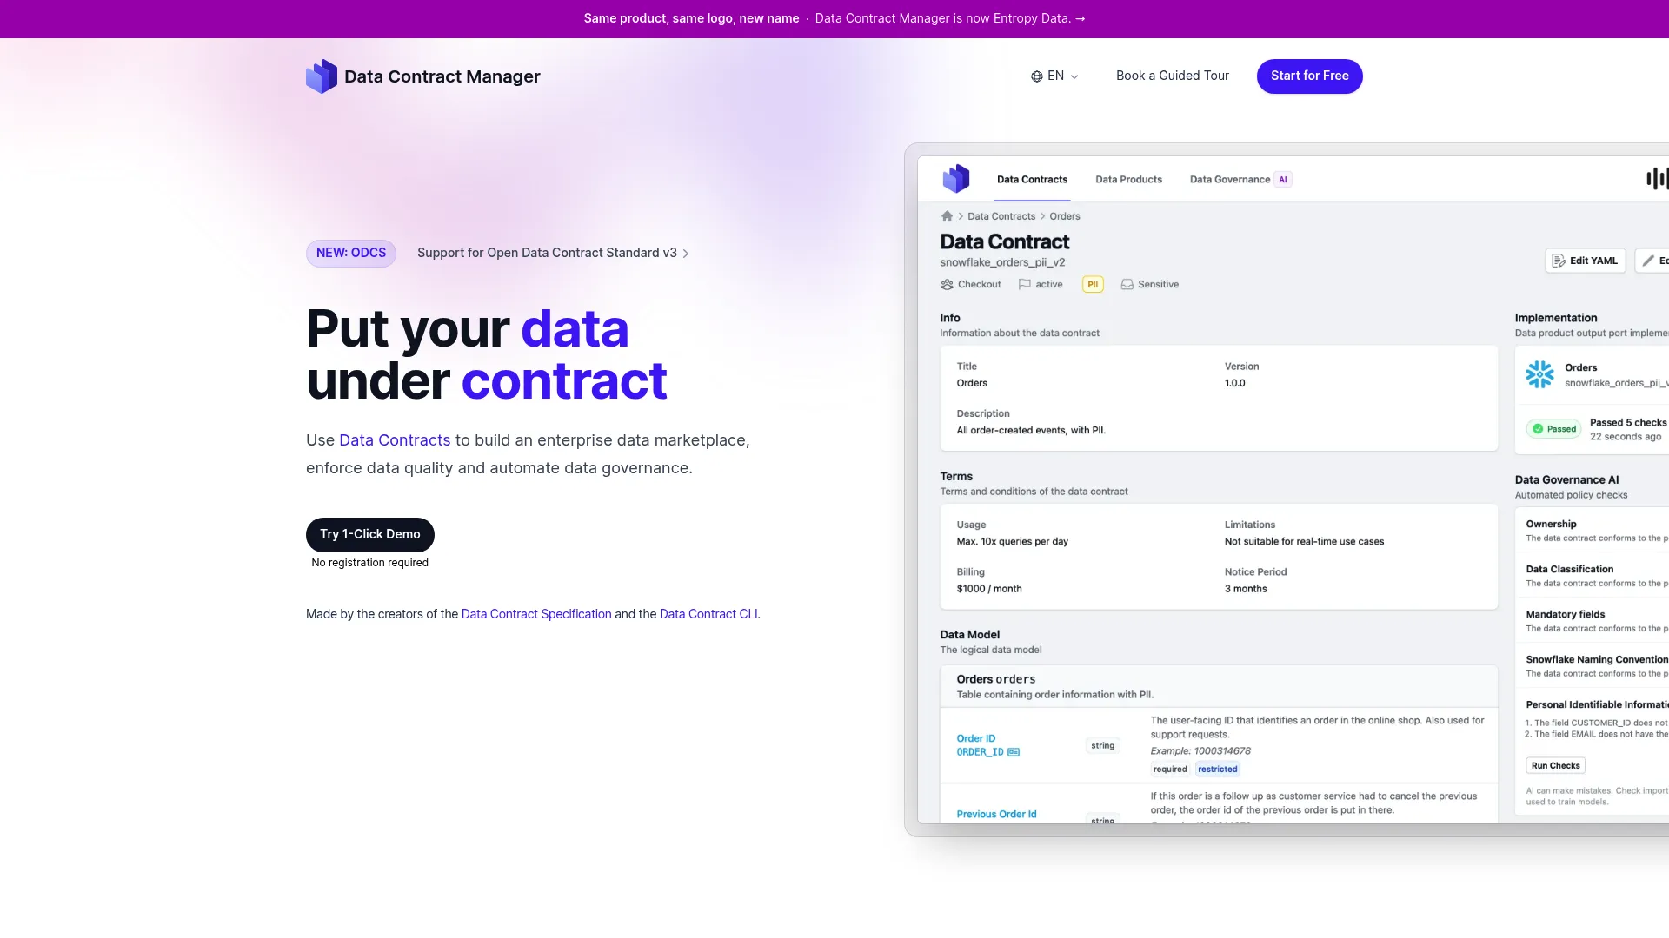
Task: Click the green Passed status badge
Action: pyautogui.click(x=1553, y=429)
